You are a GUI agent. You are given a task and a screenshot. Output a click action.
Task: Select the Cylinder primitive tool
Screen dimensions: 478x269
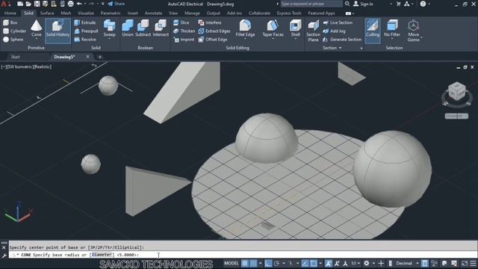14,31
